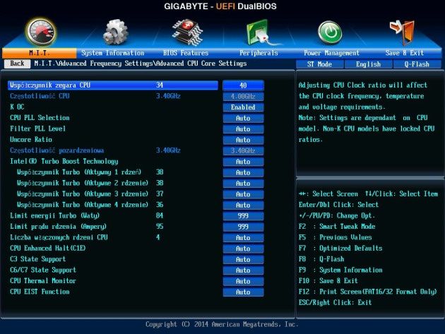Click the F5 Previous Values help line

(336, 237)
